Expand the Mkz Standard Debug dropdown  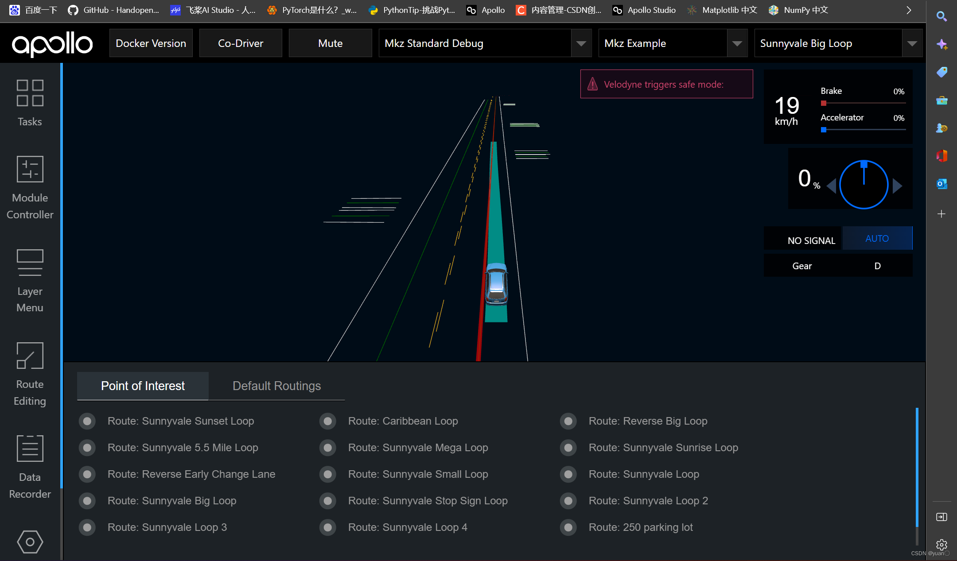(581, 43)
